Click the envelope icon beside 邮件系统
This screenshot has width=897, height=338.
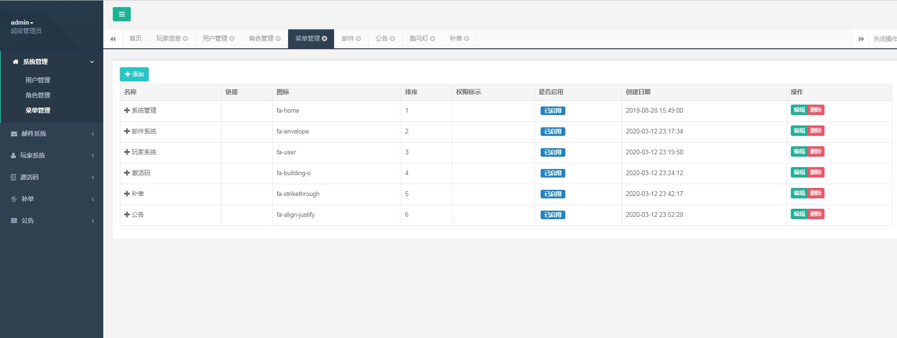coord(14,134)
